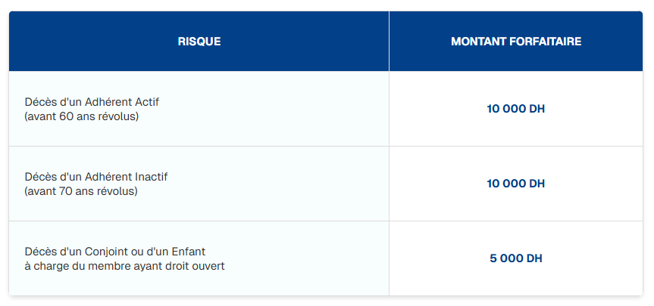Click 'à charge du membre ayant droit ouvert' line
Screen dimensions: 654x306
124,266
